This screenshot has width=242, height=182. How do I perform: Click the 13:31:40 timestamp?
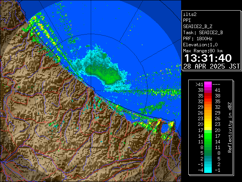tap(208, 58)
